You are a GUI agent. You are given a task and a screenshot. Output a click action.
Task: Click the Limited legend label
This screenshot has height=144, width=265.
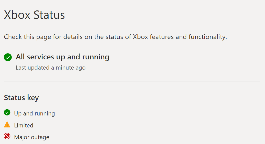click(x=24, y=125)
